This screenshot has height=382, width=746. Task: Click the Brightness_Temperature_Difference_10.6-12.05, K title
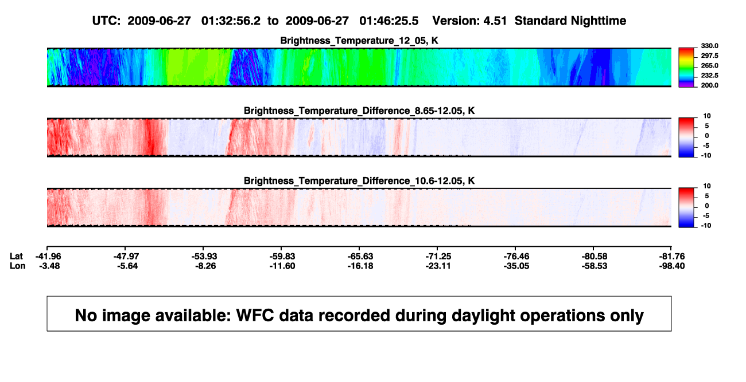(359, 181)
